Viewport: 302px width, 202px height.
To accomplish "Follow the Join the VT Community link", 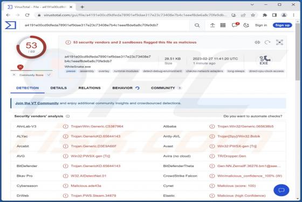I will (x=37, y=103).
